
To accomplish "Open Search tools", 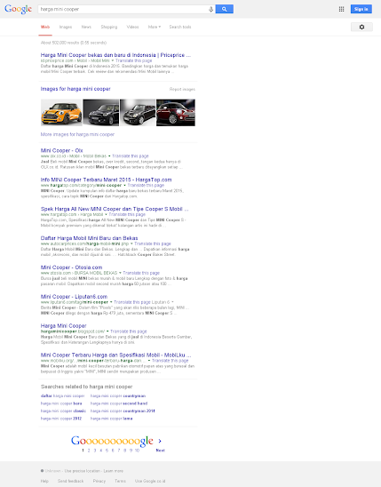I will coord(180,27).
